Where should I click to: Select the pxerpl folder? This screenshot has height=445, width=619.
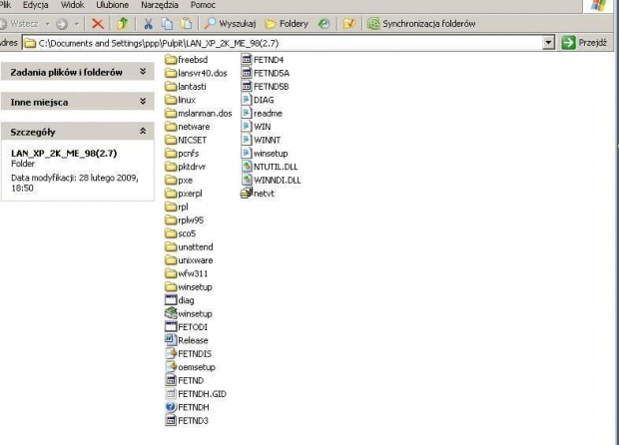pyautogui.click(x=184, y=194)
